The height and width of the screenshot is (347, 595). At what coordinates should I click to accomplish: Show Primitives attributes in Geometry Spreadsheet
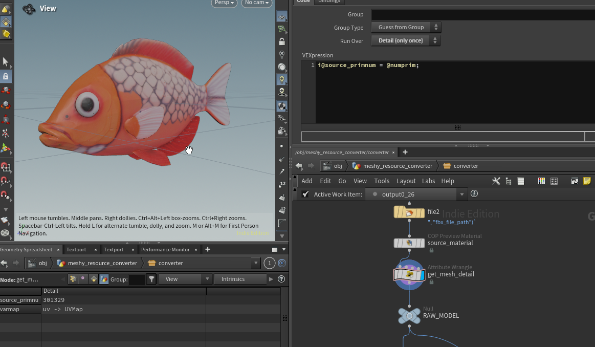tap(93, 279)
